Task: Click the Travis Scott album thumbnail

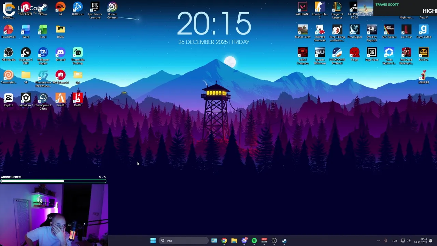Action: [365, 8]
